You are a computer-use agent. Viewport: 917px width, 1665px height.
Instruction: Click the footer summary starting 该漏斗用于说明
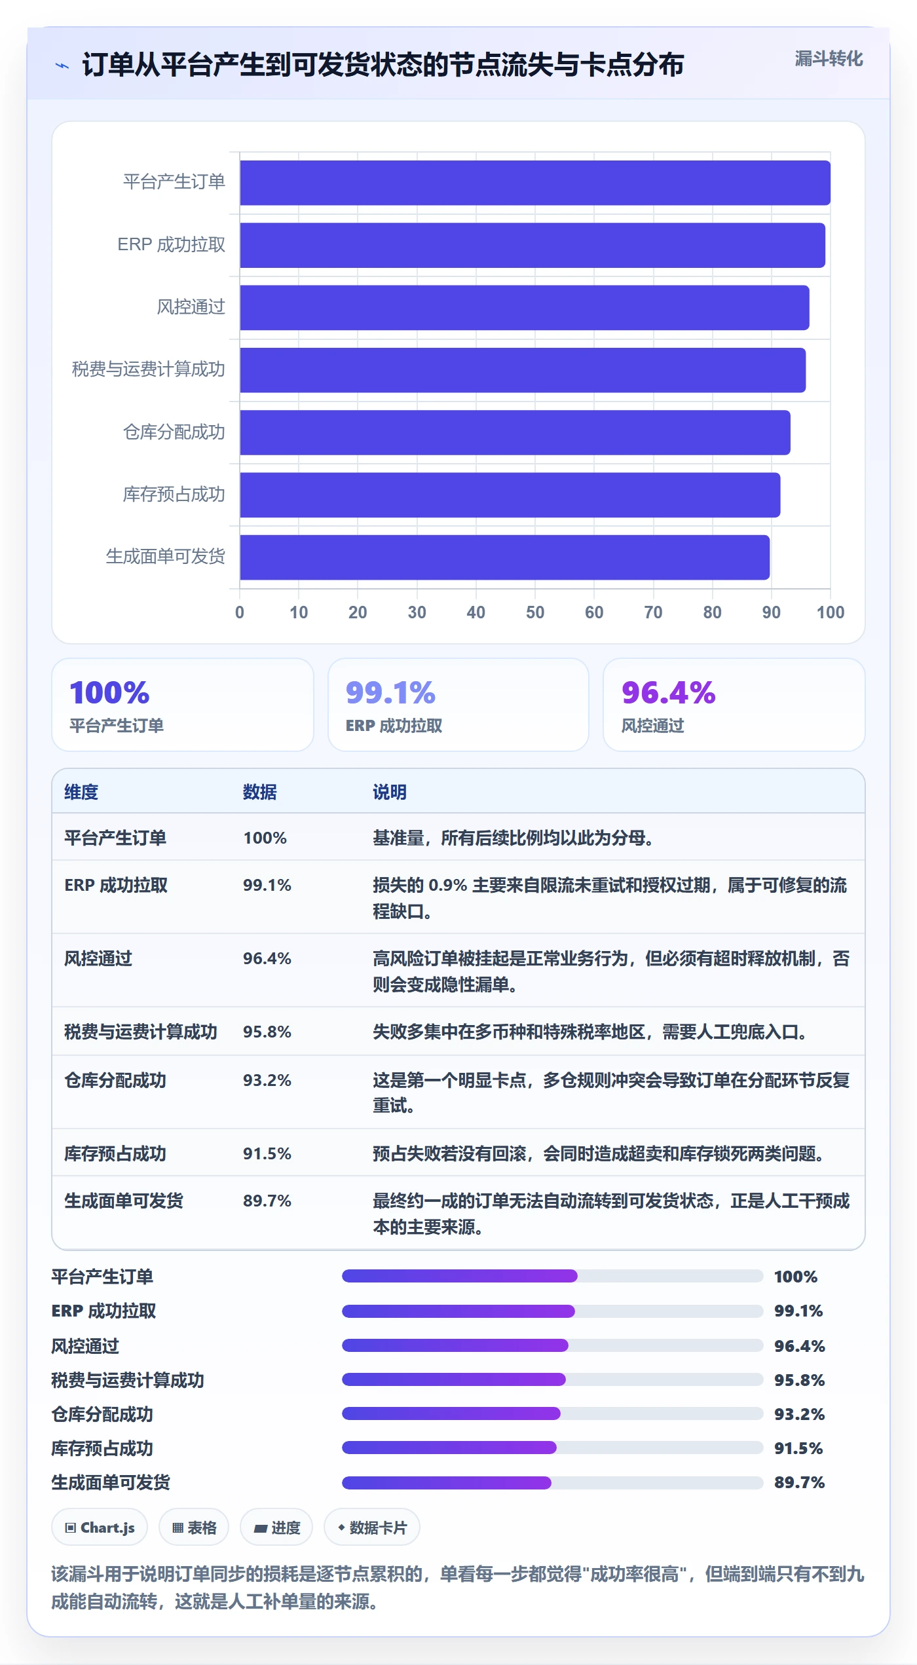[458, 1588]
